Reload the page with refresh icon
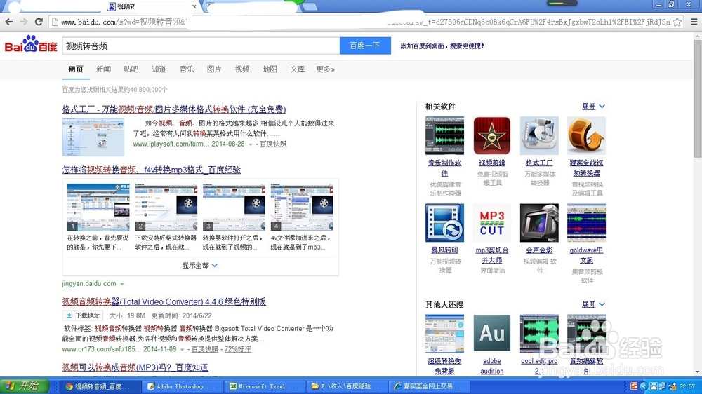The width and height of the screenshot is (702, 394). (x=39, y=22)
